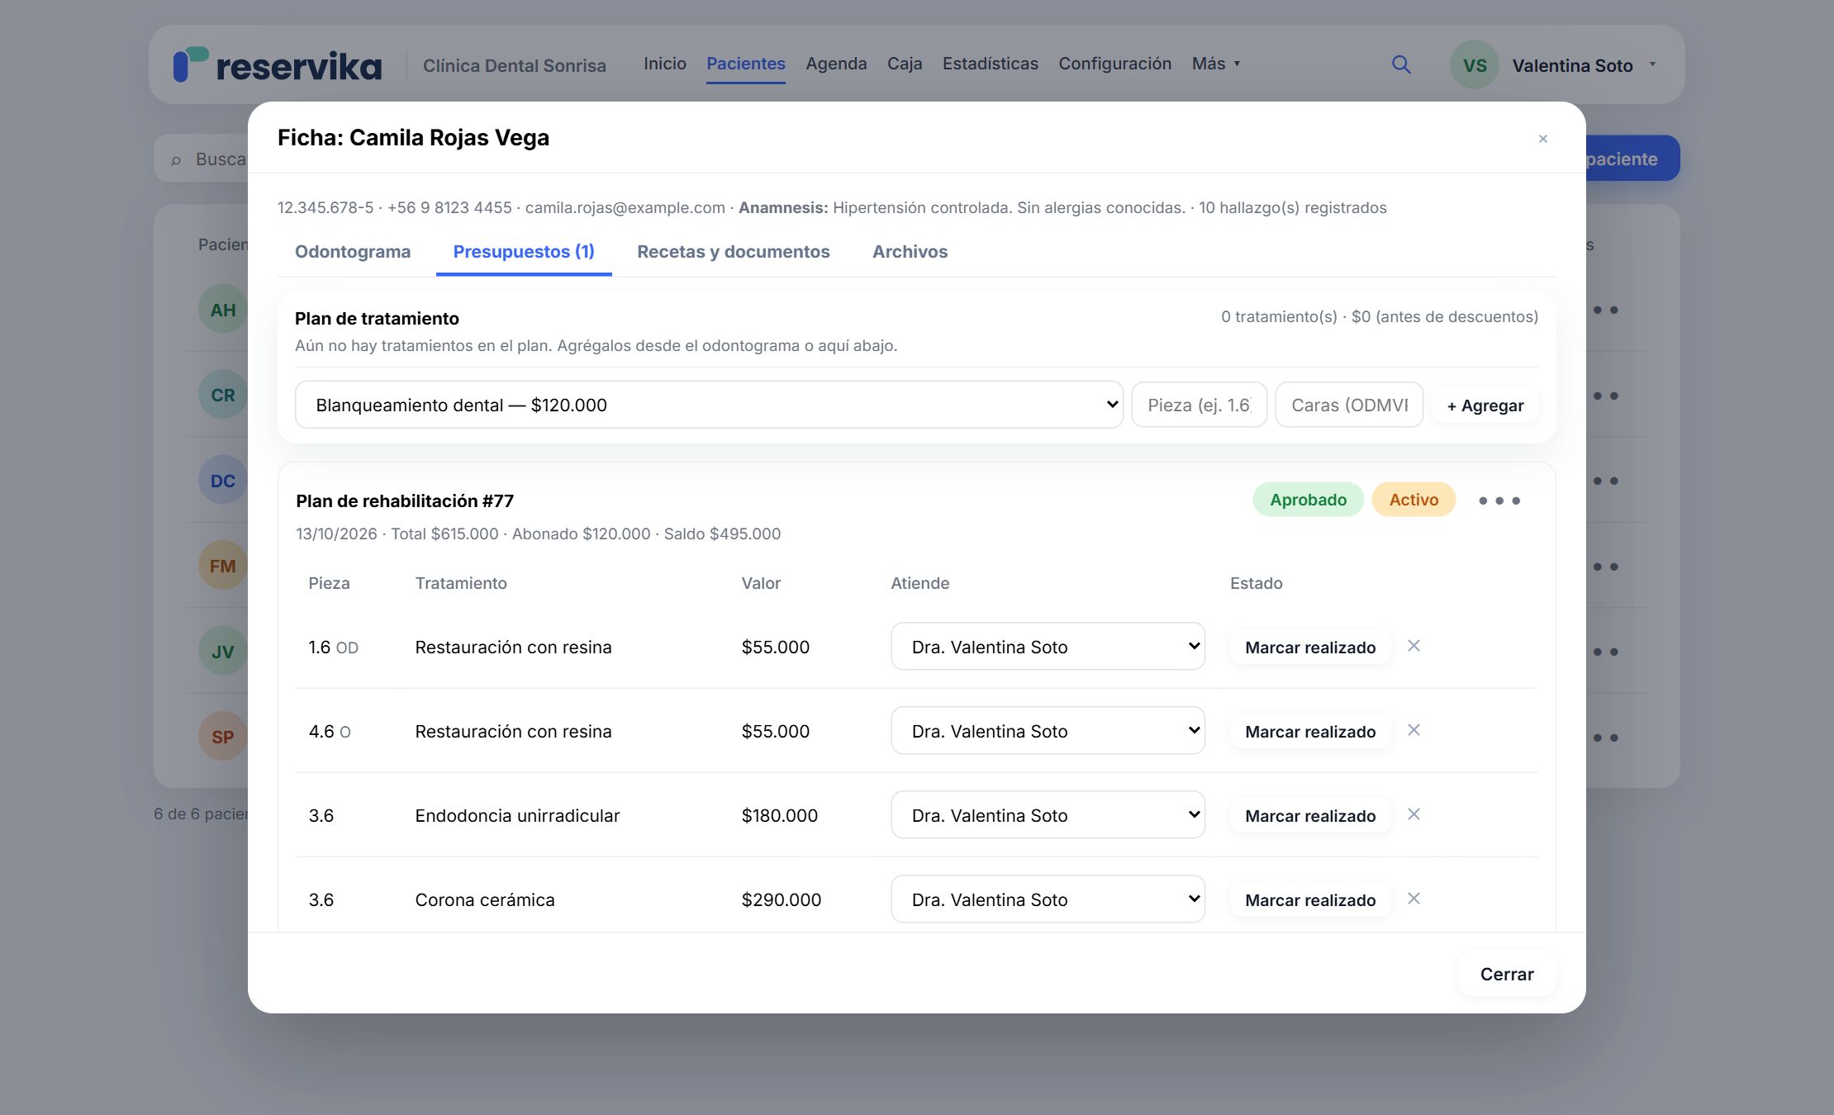The width and height of the screenshot is (1834, 1115).
Task: Open the Archivos tab
Action: click(910, 252)
